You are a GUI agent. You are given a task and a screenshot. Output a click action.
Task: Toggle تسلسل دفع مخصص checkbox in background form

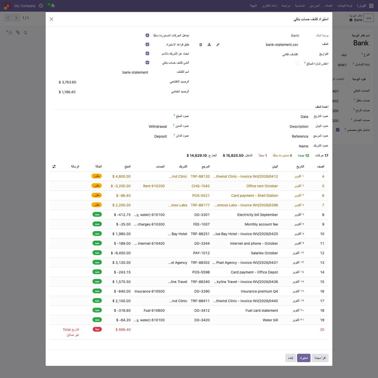338,130
